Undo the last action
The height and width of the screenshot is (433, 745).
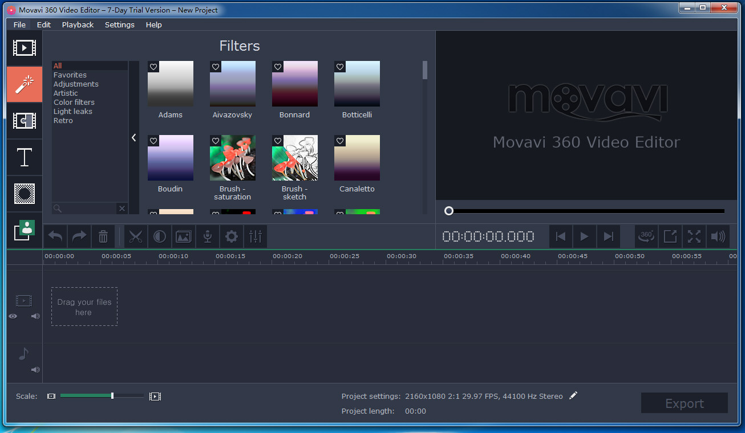[x=55, y=236]
